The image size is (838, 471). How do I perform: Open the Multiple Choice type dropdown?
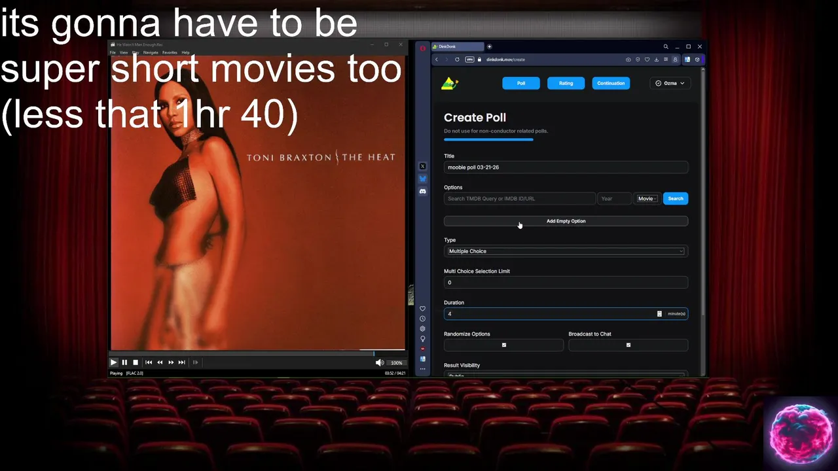(566, 251)
